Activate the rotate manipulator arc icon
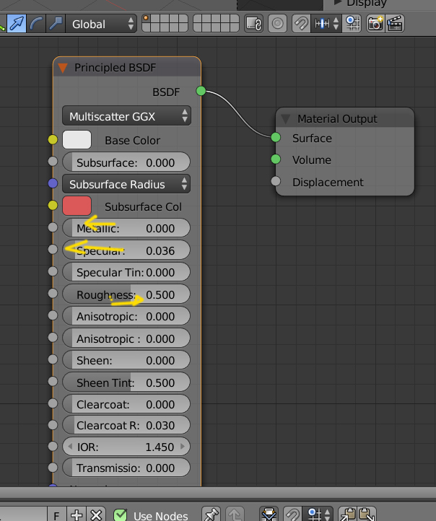436x521 pixels. (36, 24)
